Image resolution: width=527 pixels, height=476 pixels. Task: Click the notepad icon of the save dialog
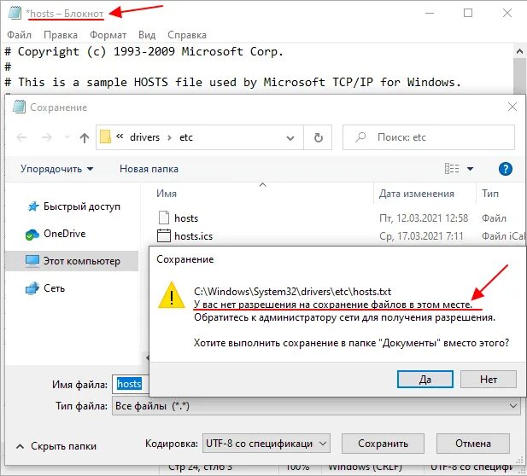coord(19,107)
